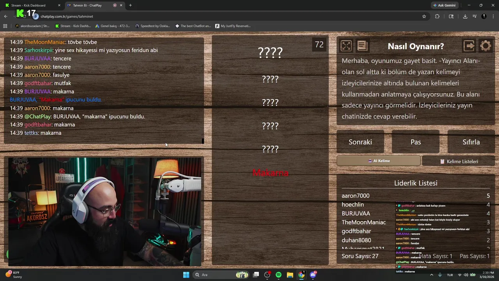Open the taskbar clock and date
This screenshot has height=281, width=499.
coord(487,275)
